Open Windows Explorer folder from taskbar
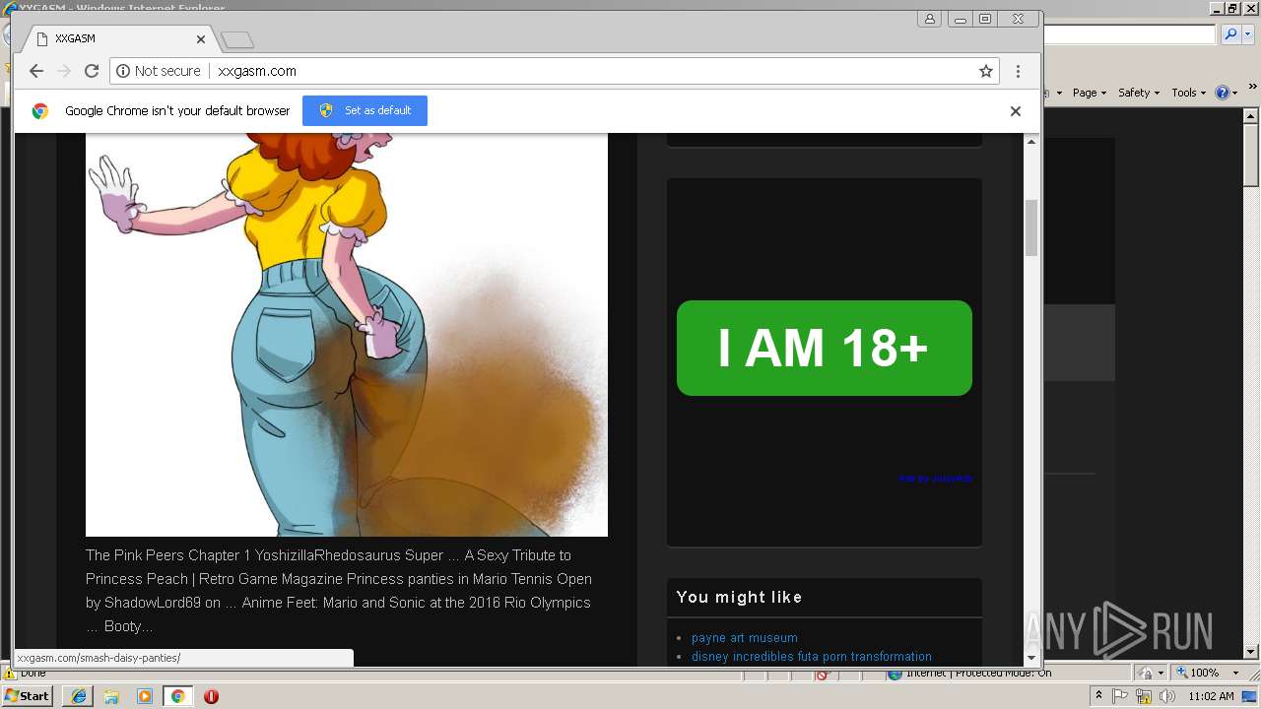The width and height of the screenshot is (1261, 709). pos(111,696)
